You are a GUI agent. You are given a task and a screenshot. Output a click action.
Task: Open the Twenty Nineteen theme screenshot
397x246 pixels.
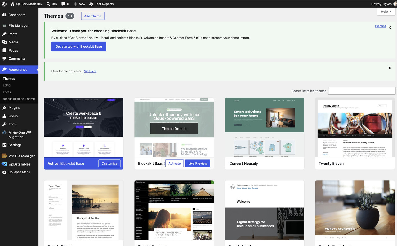click(x=265, y=210)
